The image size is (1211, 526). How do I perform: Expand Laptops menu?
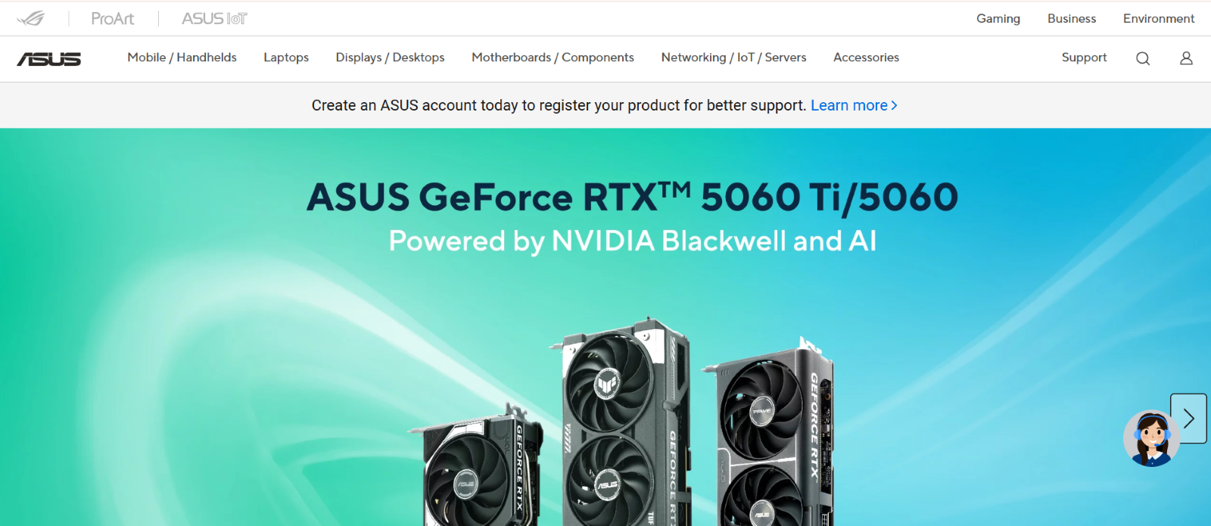pos(286,58)
